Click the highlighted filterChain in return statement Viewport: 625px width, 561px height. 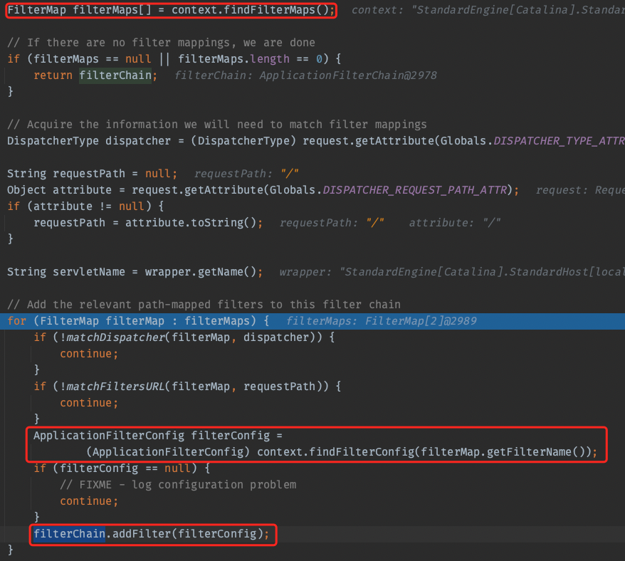(x=117, y=75)
